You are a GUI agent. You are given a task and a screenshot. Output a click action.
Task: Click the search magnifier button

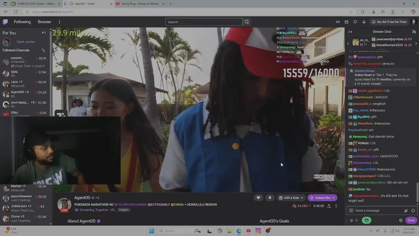(247, 22)
